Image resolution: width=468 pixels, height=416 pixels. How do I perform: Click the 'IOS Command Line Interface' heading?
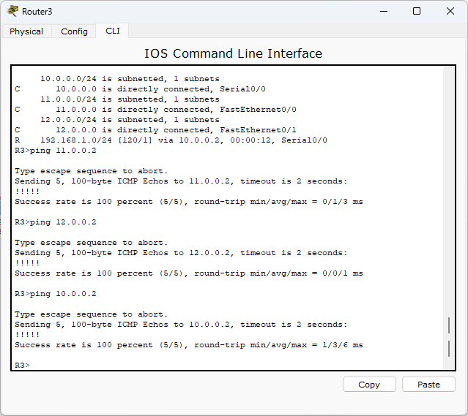coord(233,53)
